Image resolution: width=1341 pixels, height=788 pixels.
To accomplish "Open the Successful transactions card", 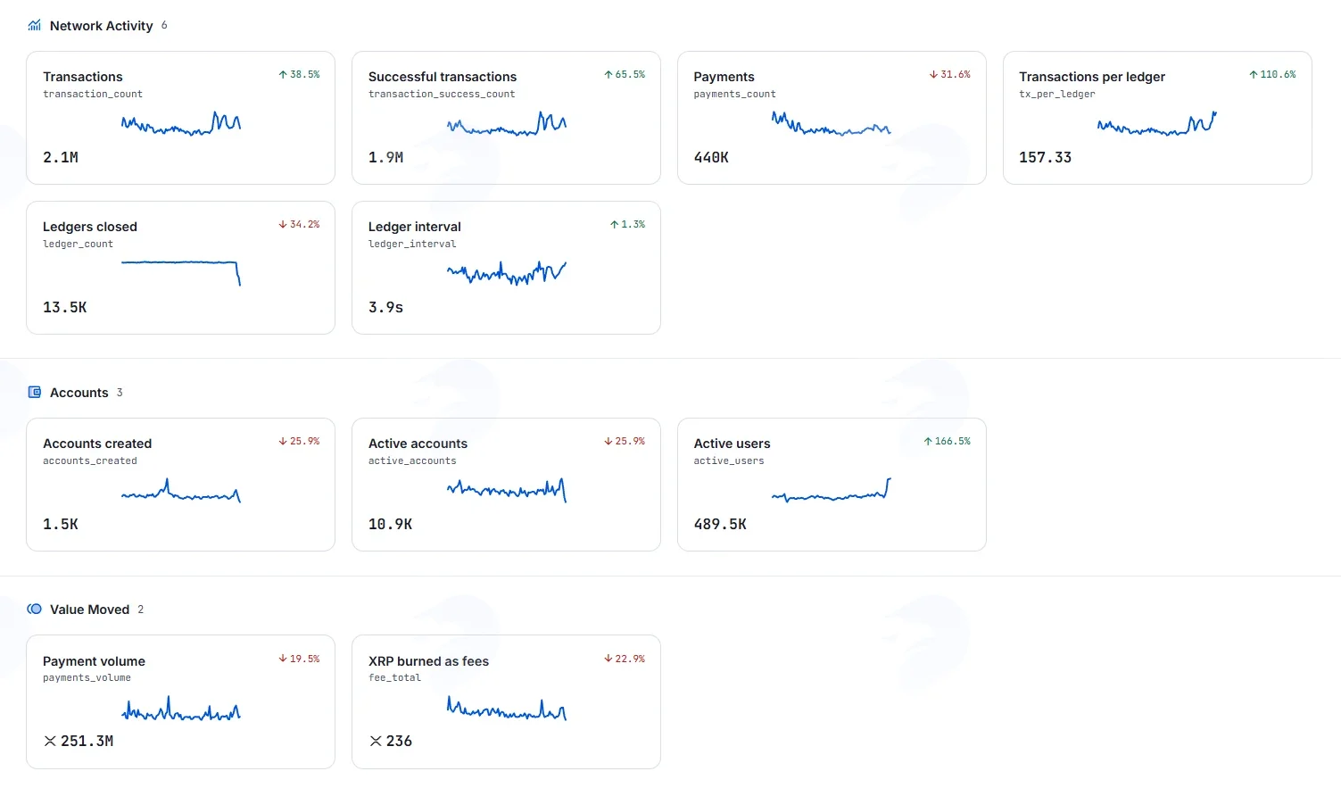I will pos(506,118).
